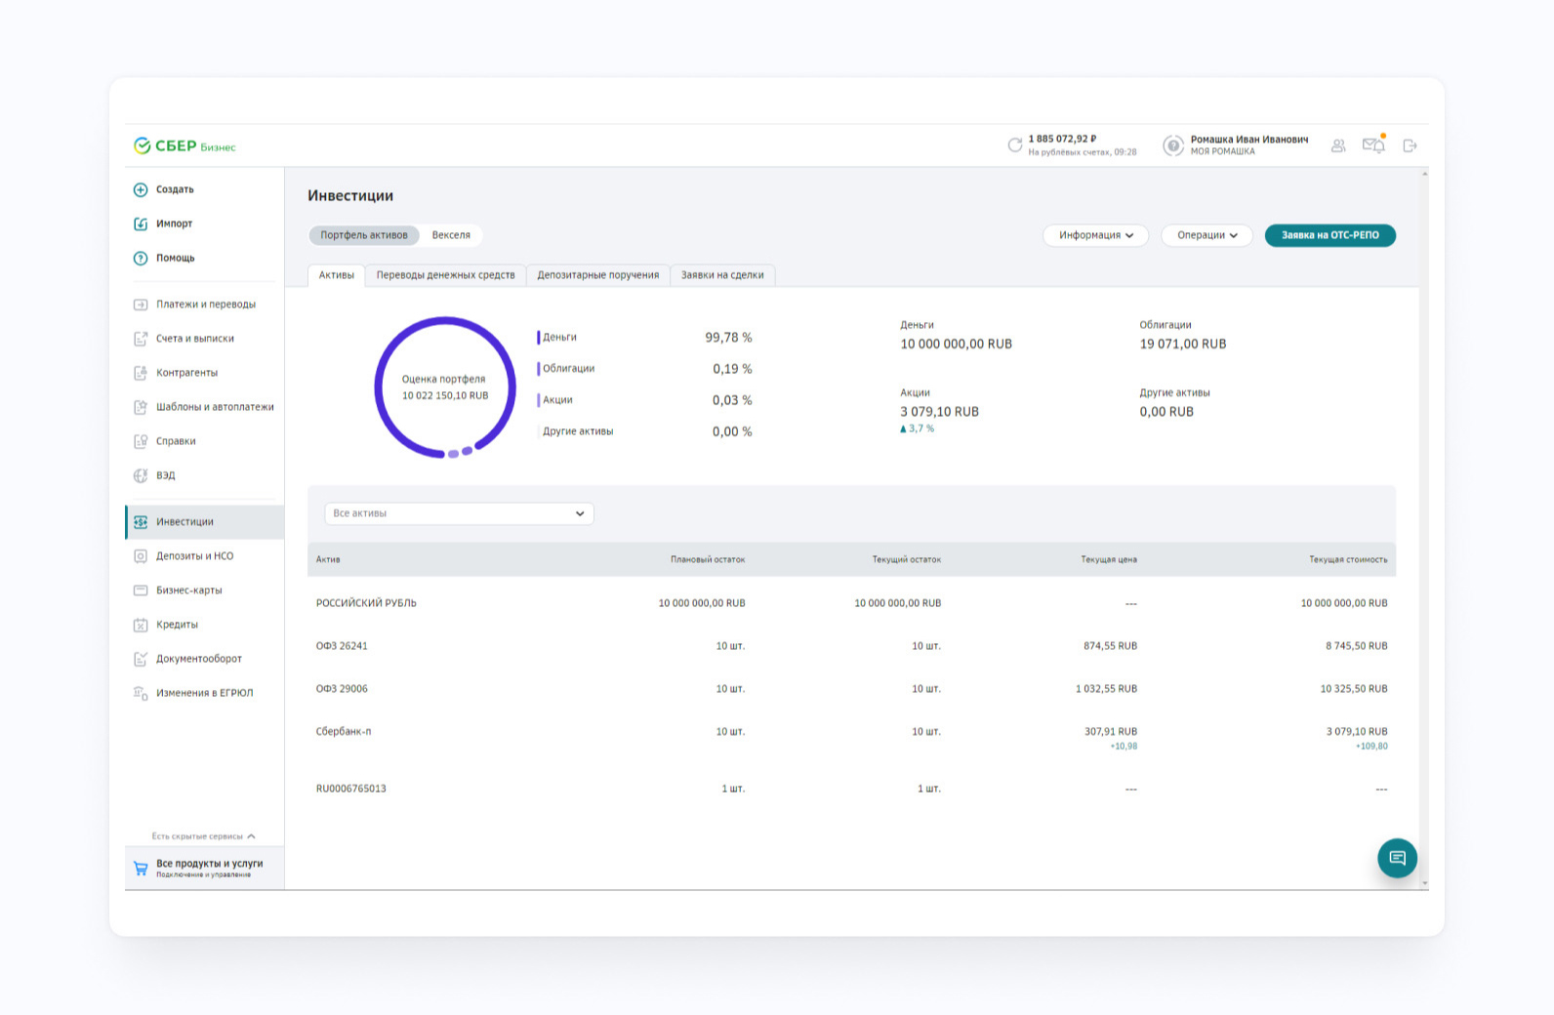Click the logout icon in header
Screen dimensions: 1554x1015
(x=1411, y=145)
